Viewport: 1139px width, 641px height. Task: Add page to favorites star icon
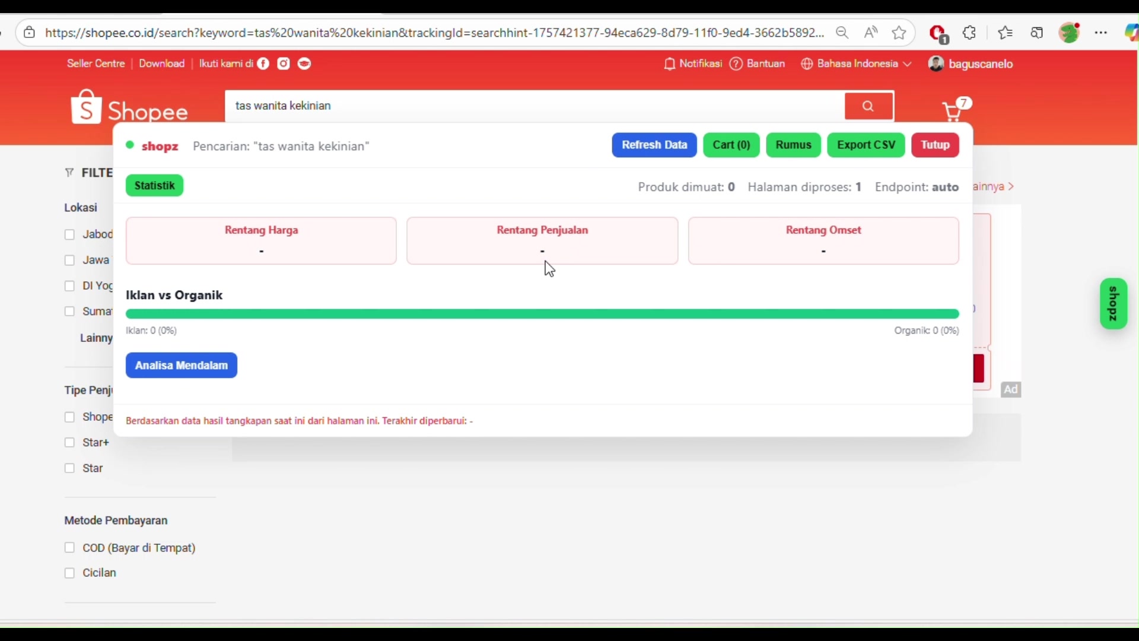click(899, 33)
